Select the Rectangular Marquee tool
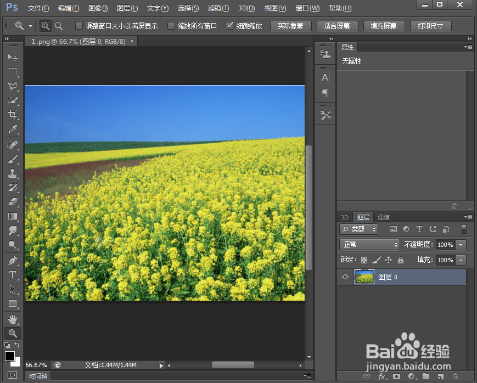Screen dimensions: 477x383 pyautogui.click(x=13, y=71)
